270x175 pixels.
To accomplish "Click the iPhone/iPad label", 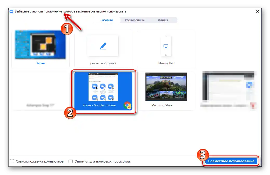I will coord(166,63).
